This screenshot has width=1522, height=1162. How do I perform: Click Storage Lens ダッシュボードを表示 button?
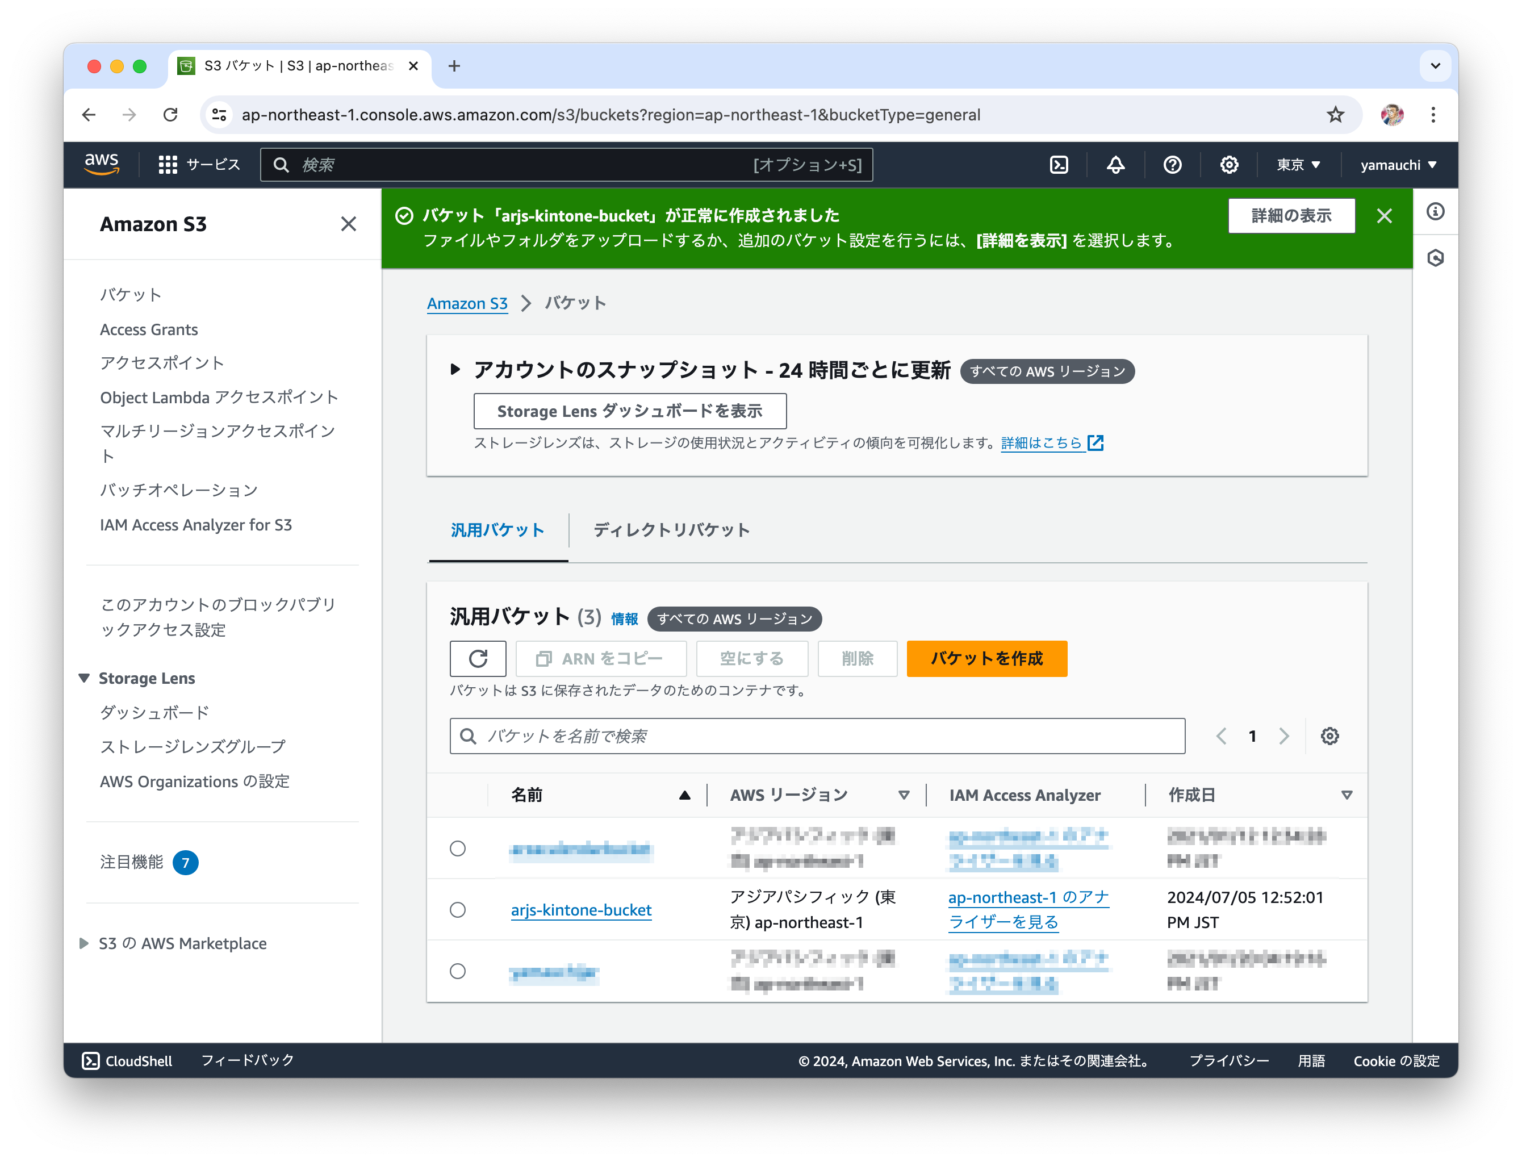click(629, 412)
